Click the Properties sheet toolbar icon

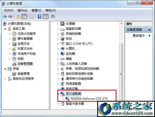32,16
